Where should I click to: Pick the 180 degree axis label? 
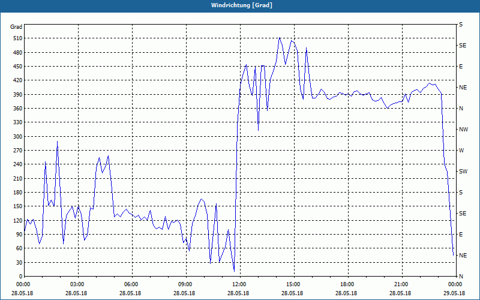pos(17,193)
